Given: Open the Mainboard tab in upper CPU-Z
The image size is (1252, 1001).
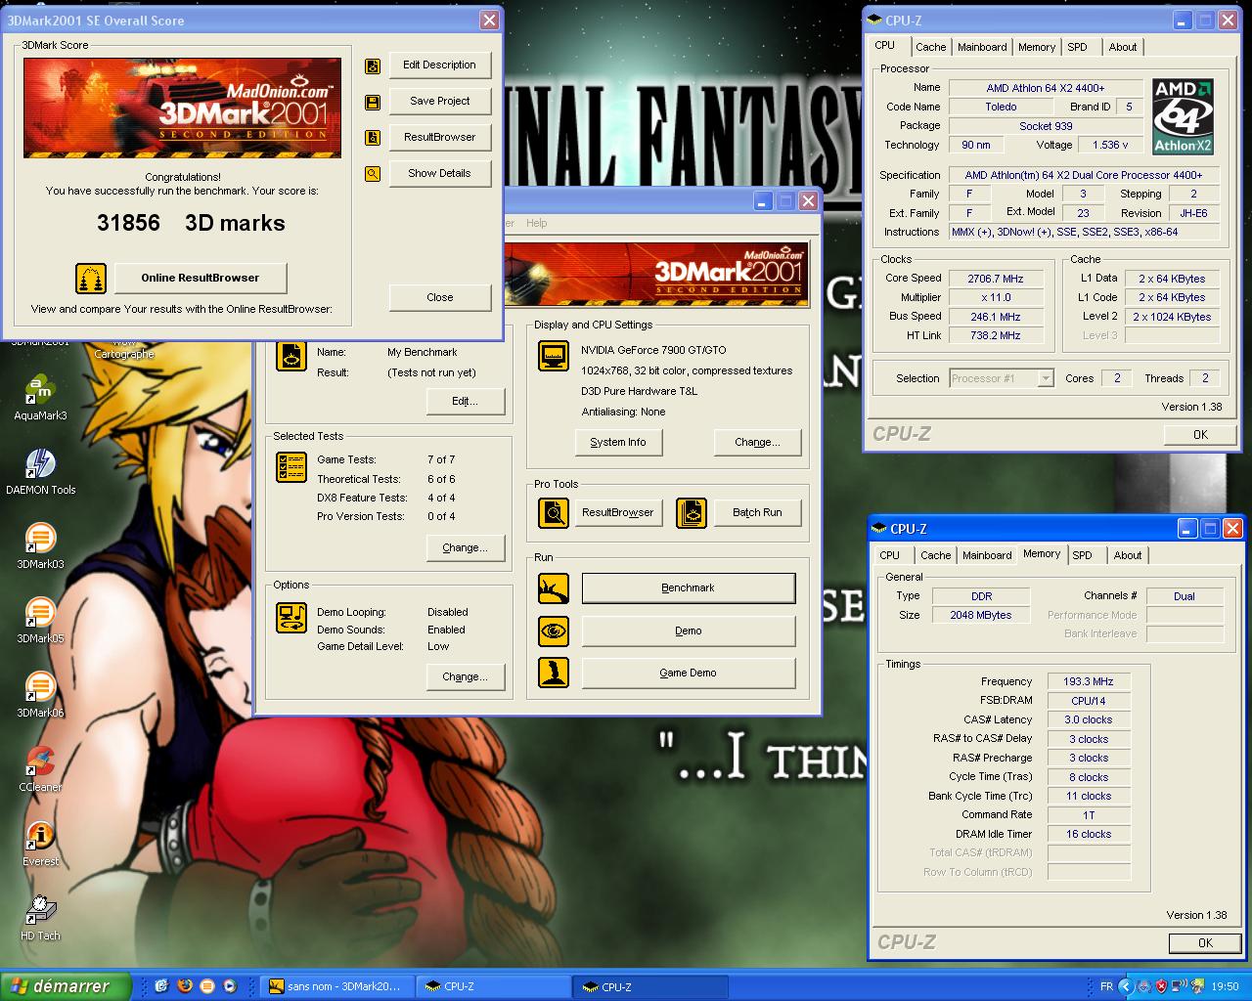Looking at the screenshot, I should 982,47.
